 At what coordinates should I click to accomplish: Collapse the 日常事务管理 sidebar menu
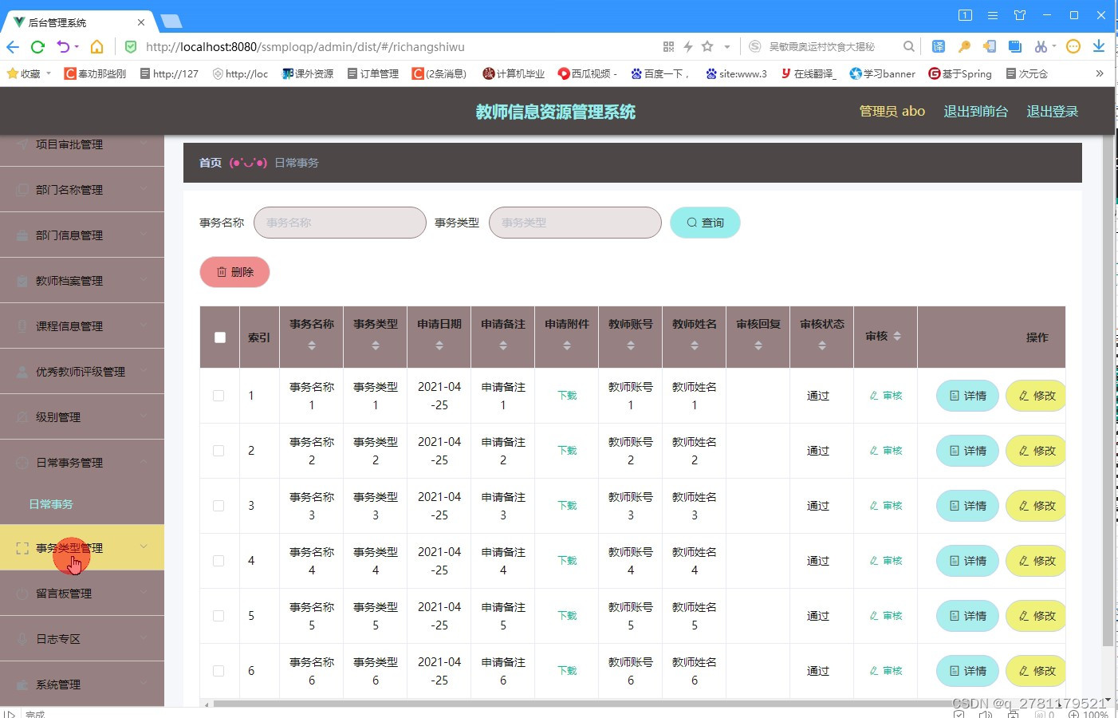click(x=82, y=463)
